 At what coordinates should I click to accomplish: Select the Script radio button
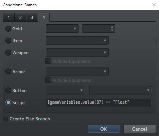(x=8, y=102)
